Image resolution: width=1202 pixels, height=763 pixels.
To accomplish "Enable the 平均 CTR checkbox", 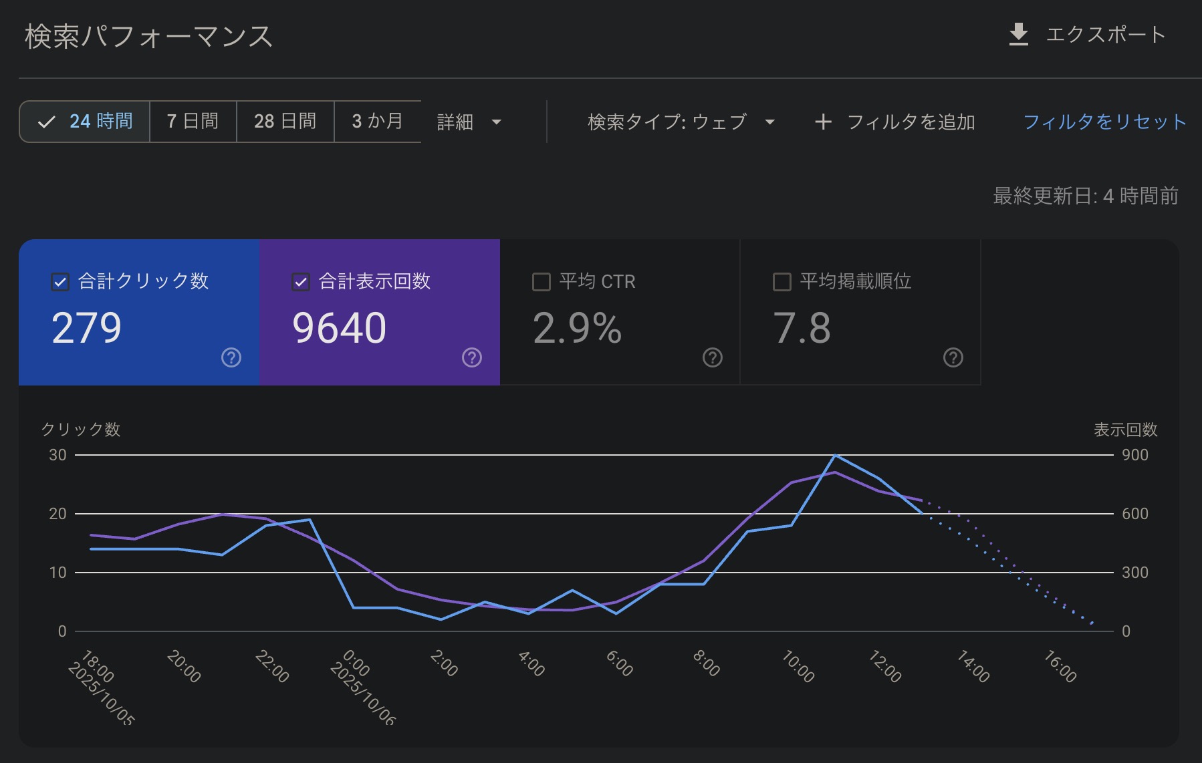I will (542, 282).
